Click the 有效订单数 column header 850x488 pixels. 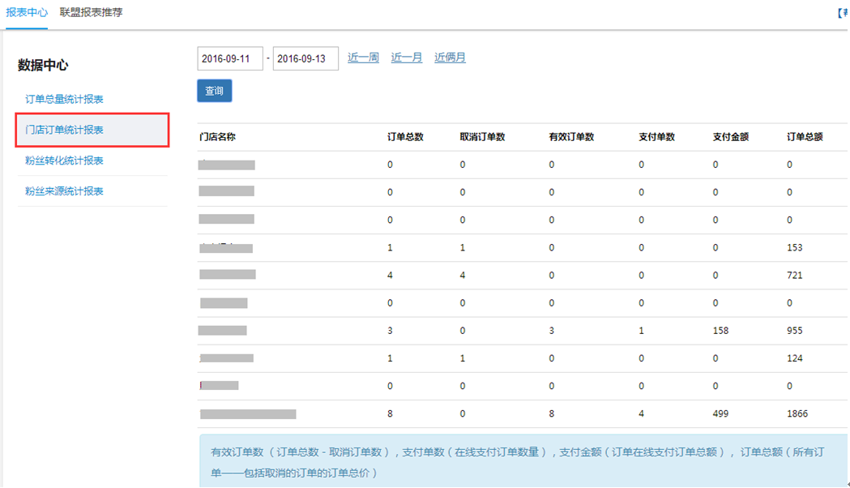[x=571, y=137]
